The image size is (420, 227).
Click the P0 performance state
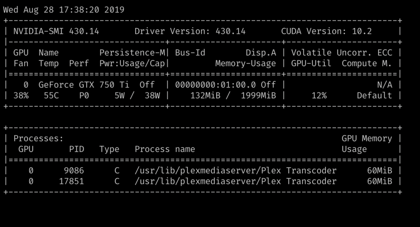point(84,95)
